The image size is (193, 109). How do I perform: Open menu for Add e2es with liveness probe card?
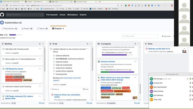tap(40, 49)
